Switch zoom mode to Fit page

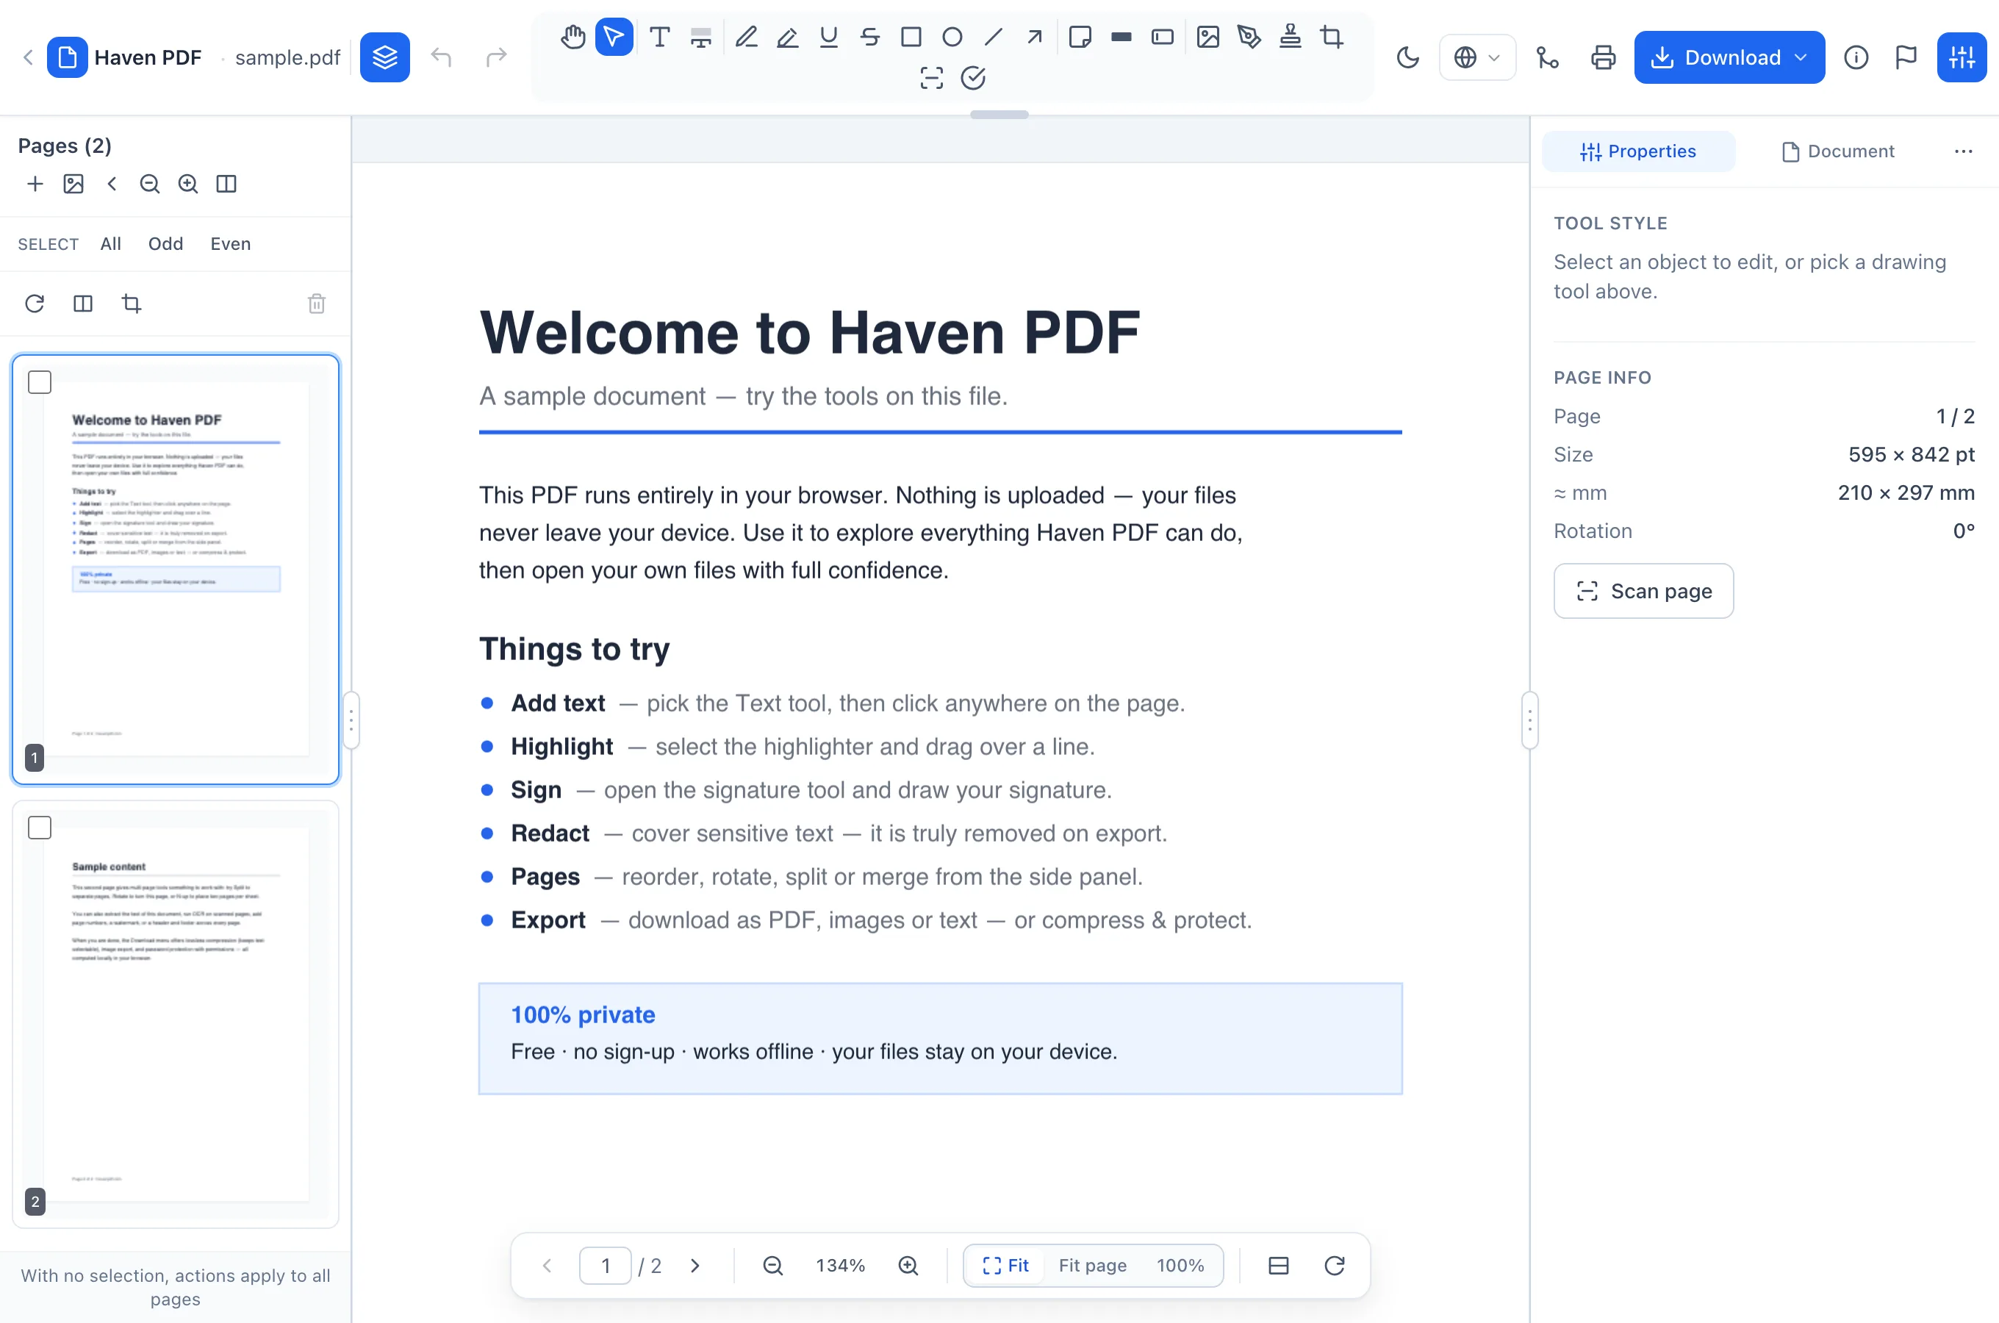pyautogui.click(x=1093, y=1266)
